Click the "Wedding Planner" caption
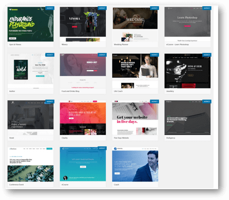Image resolution: width=229 pixels, height=200 pixels. pos(121,44)
